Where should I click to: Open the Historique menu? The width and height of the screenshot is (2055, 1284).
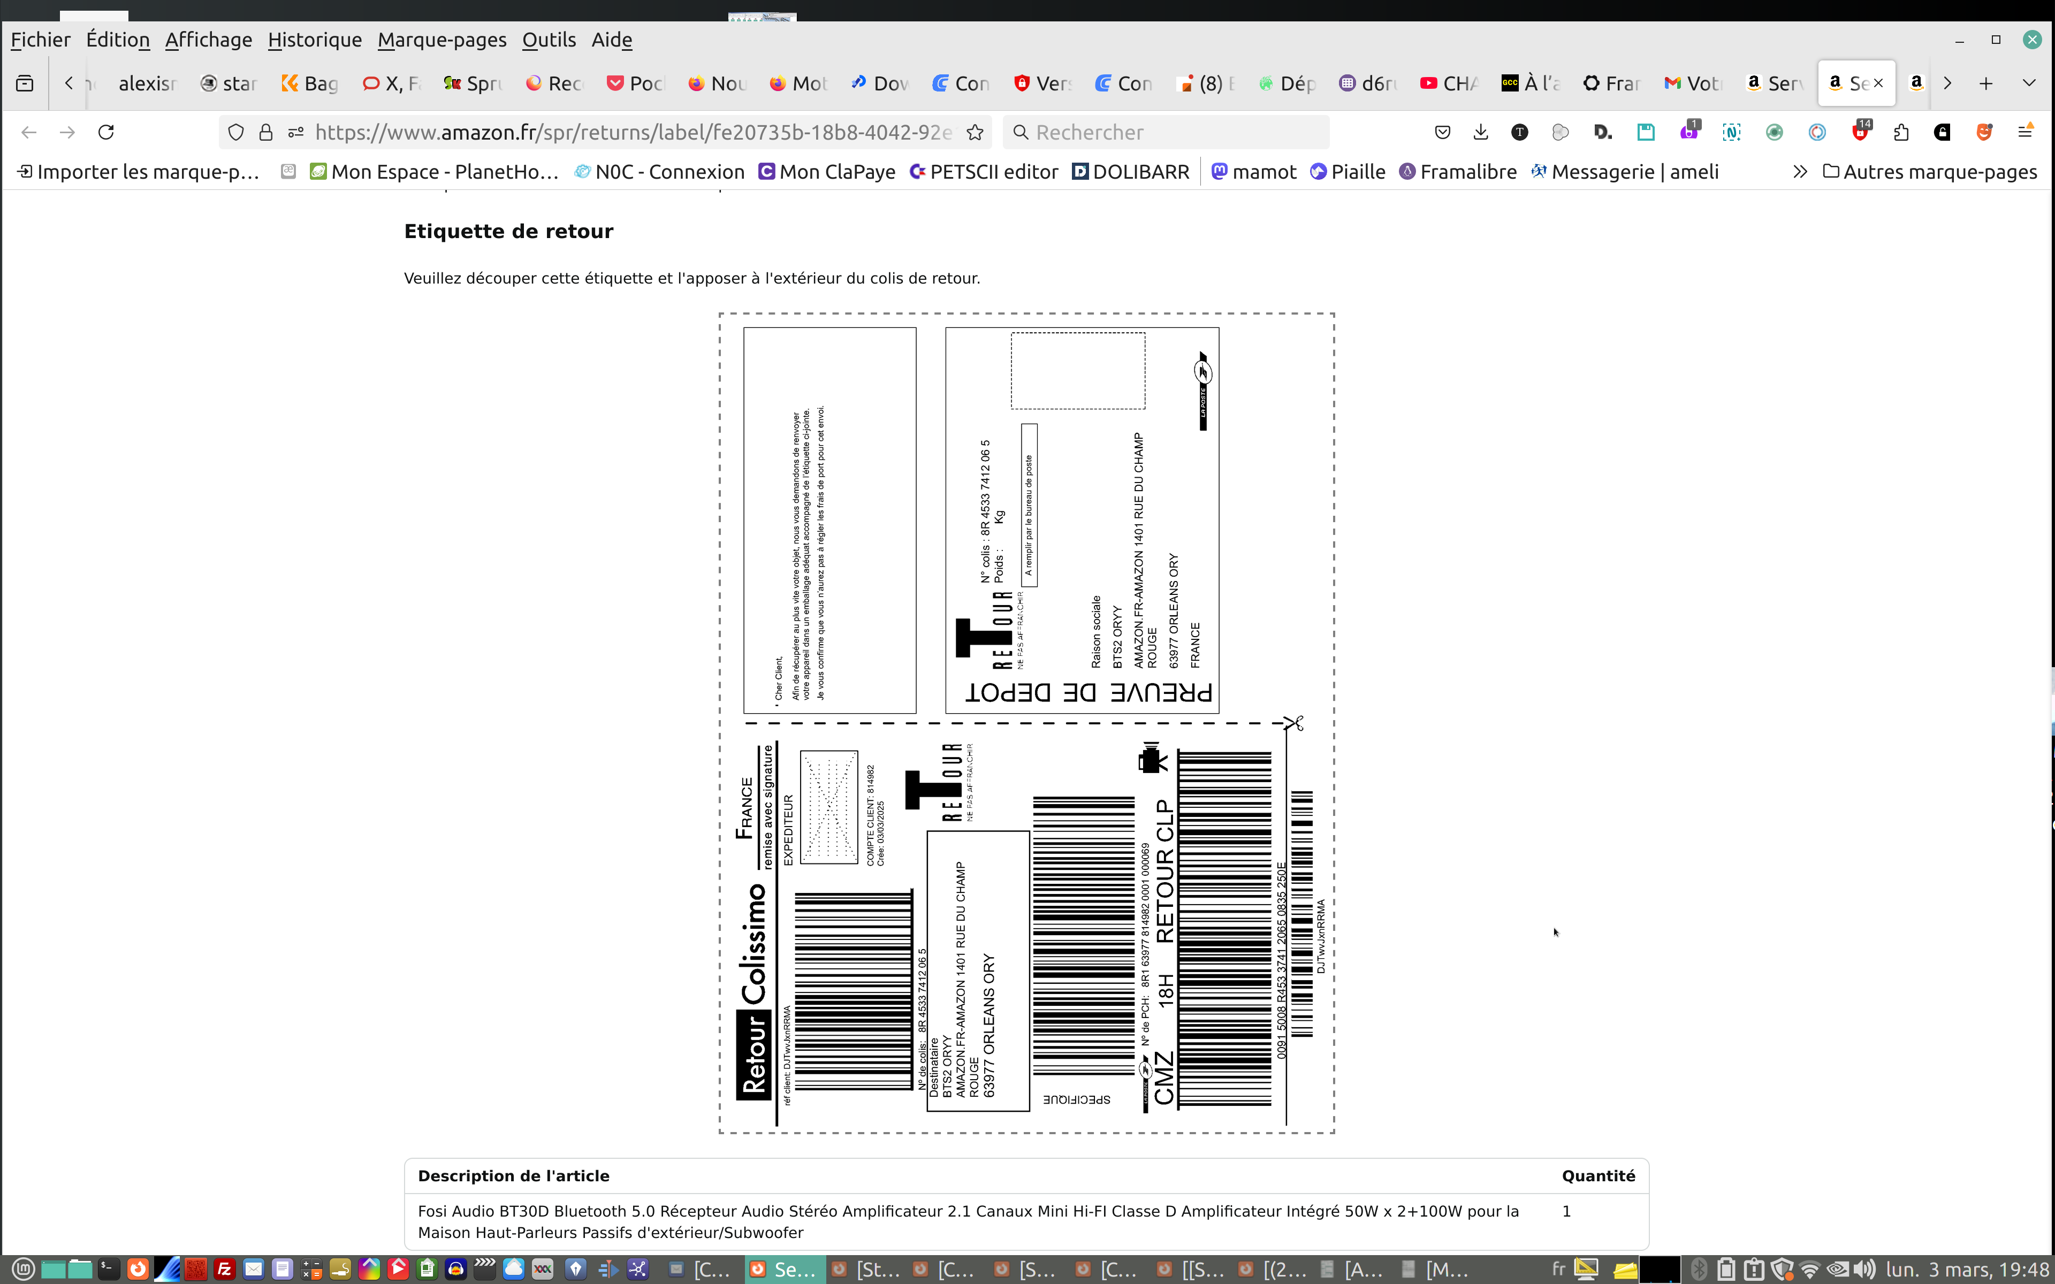pyautogui.click(x=314, y=40)
